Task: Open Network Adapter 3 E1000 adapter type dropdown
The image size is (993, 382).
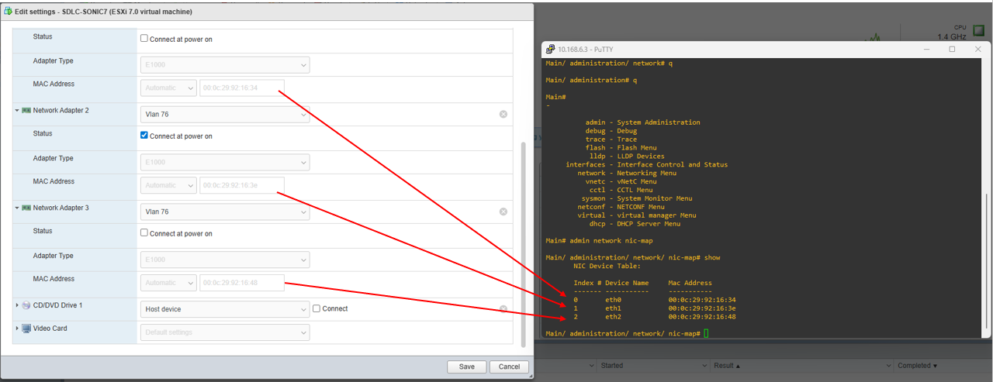Action: coord(225,260)
